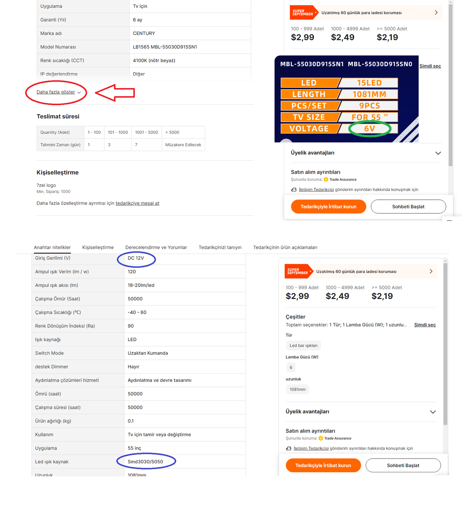
Task: Click the 'DC 12V' input voltage value
Action: click(x=136, y=258)
